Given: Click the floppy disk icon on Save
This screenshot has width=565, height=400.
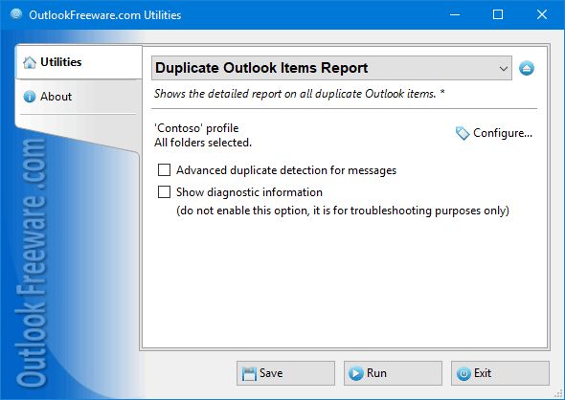Looking at the screenshot, I should tap(249, 374).
